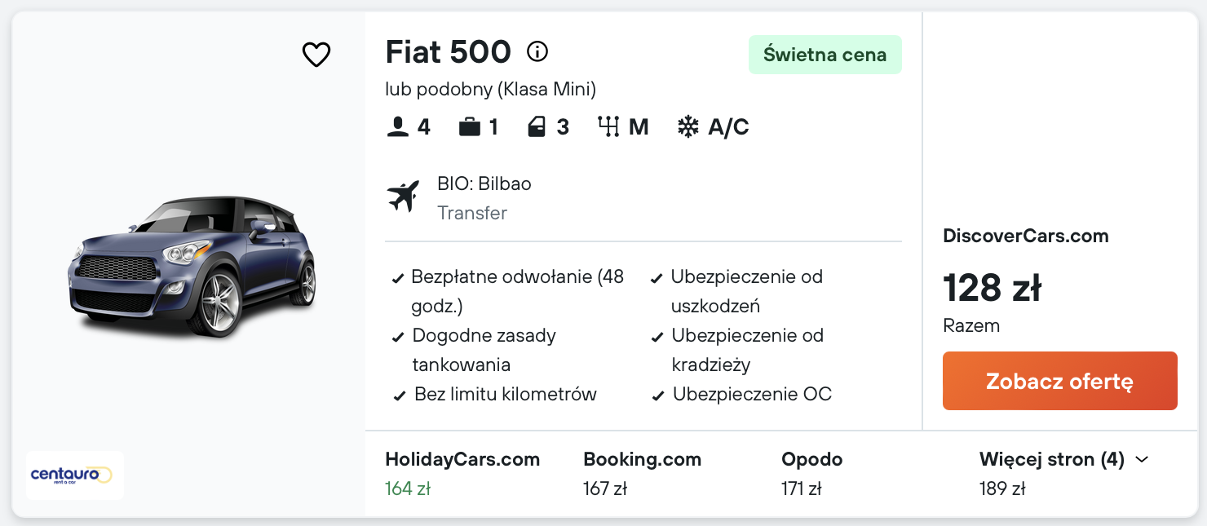Viewport: 1207px width, 526px height.
Task: Click the passenger seats icon
Action: [x=397, y=127]
